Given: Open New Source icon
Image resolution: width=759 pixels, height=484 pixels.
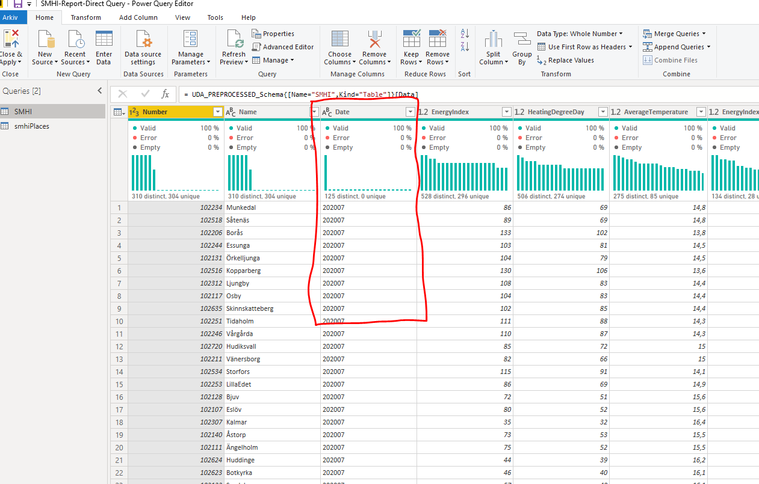Looking at the screenshot, I should click(x=45, y=39).
